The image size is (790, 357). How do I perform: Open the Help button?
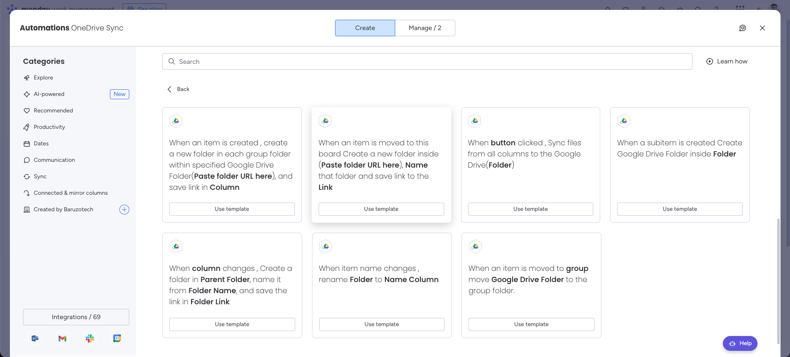(740, 343)
